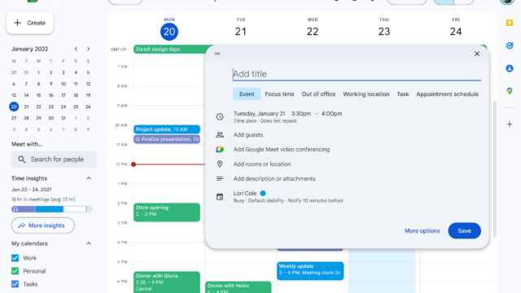Collapse the Time insights section

(x=89, y=178)
